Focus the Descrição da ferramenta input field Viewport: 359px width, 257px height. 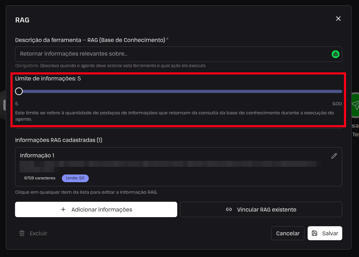pos(179,54)
